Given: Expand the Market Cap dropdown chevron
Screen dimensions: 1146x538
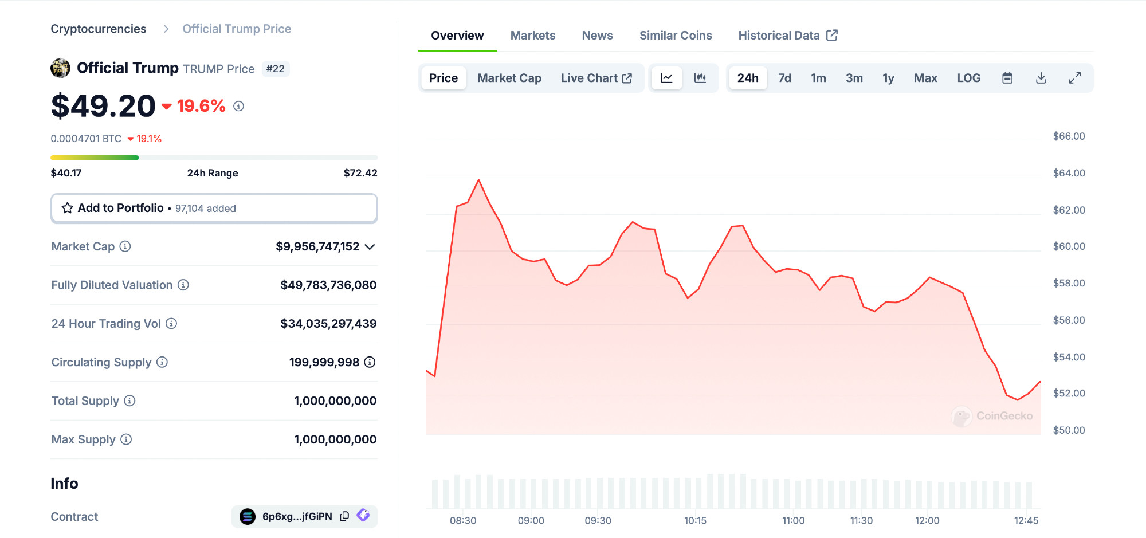Looking at the screenshot, I should coord(370,247).
